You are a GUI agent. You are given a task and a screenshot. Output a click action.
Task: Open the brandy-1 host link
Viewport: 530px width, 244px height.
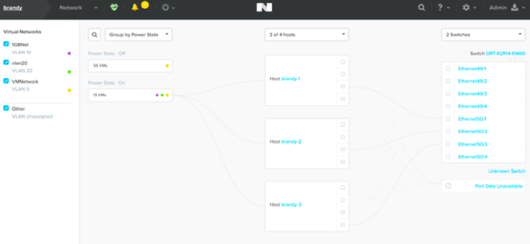(291, 79)
